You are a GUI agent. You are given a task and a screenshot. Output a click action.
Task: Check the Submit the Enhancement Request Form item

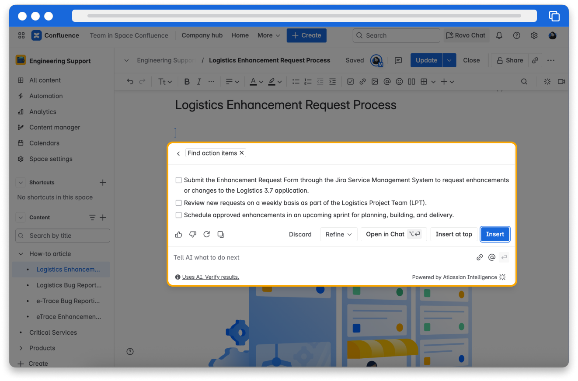pos(178,180)
